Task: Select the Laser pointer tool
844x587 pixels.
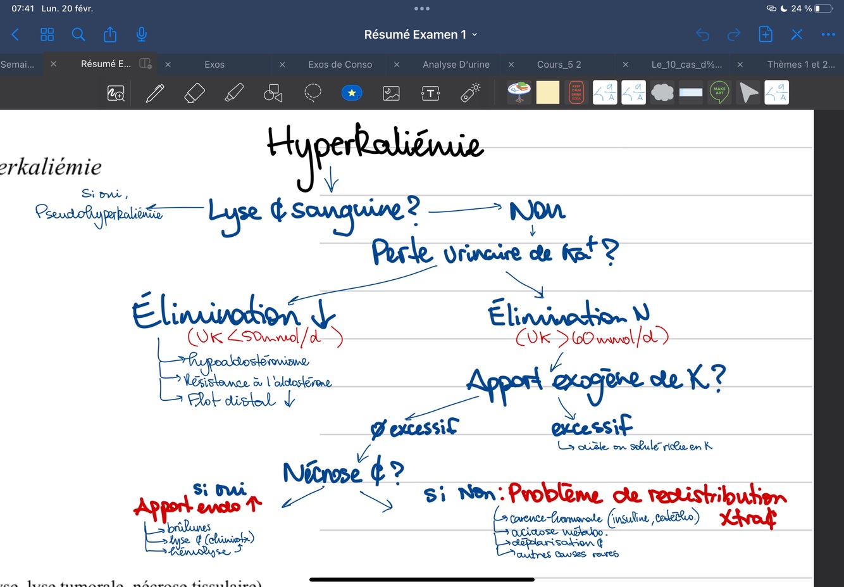Action: point(470,92)
